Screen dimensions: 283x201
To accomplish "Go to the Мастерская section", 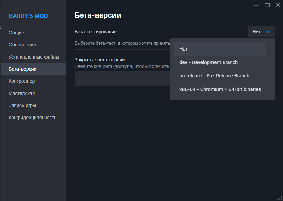I will click(x=34, y=93).
